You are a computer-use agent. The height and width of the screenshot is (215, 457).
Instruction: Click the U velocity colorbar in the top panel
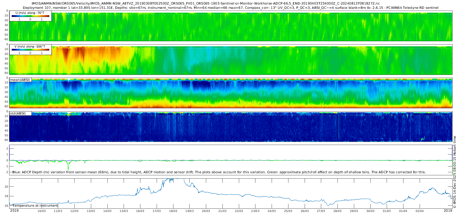(30, 16)
